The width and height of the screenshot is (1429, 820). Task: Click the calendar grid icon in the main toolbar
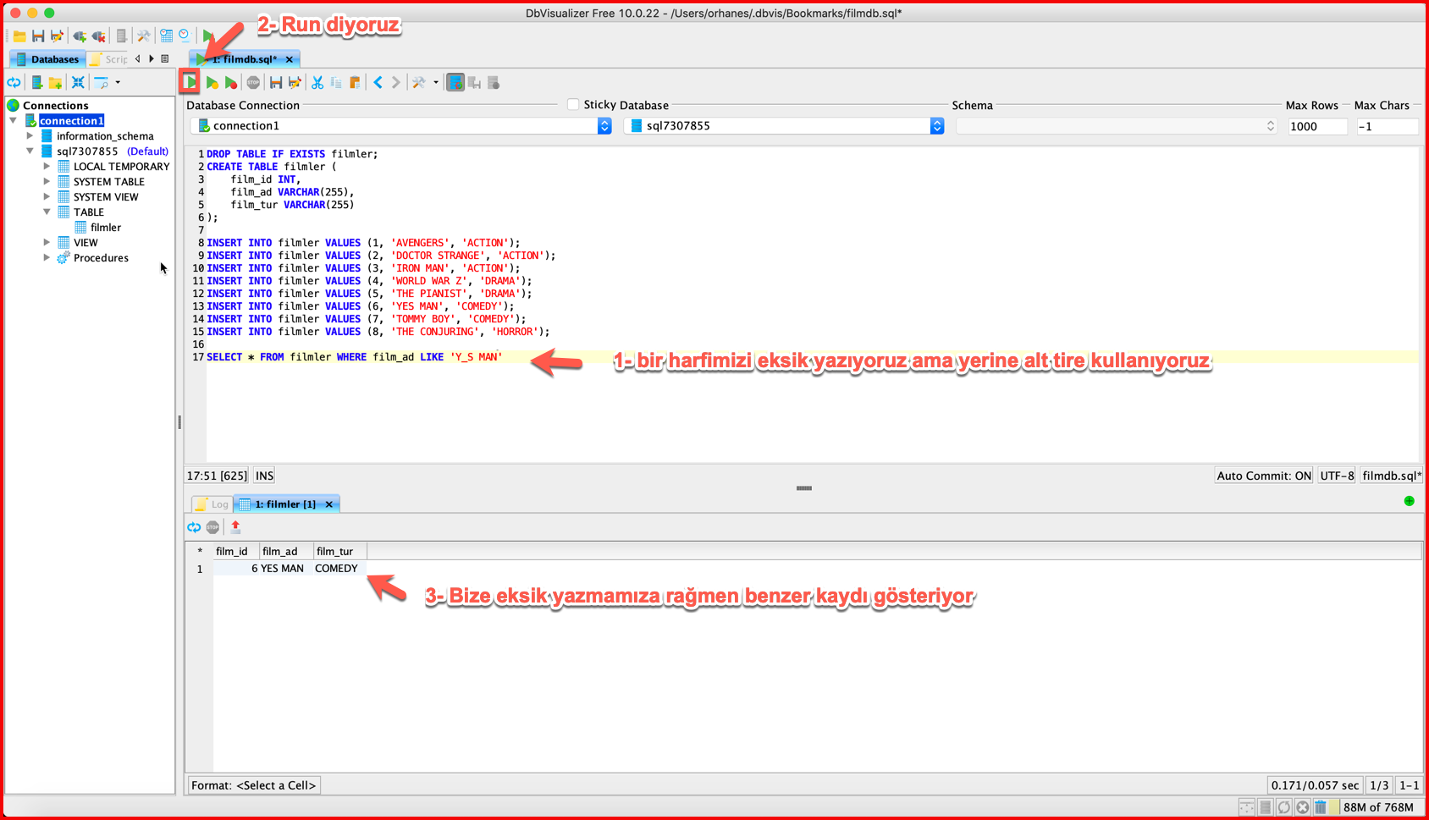pos(166,36)
